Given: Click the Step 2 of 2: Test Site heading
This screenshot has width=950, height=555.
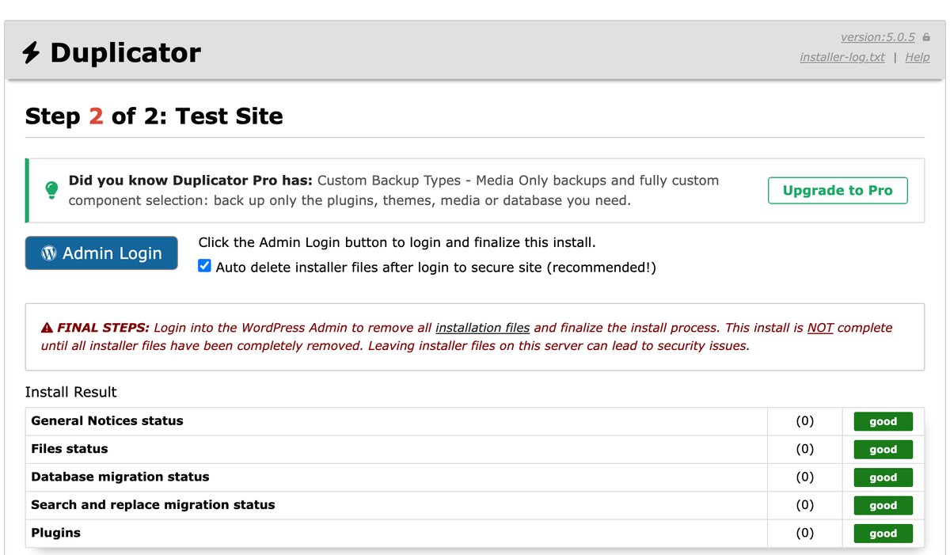Looking at the screenshot, I should [154, 116].
